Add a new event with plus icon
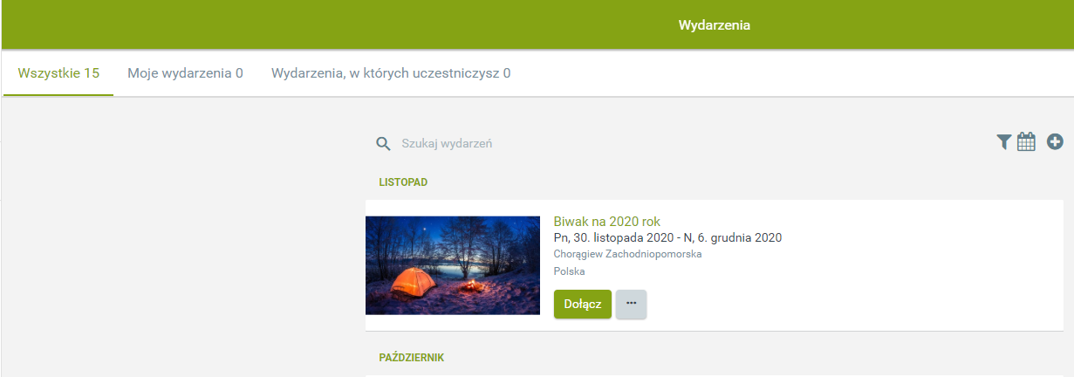Screen dimensions: 1074x377 coord(1055,141)
